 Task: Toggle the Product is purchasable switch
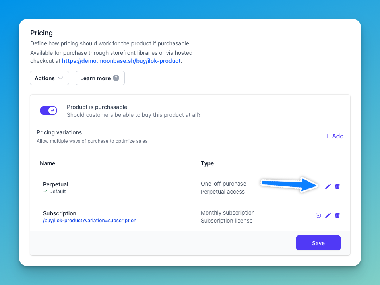pyautogui.click(x=48, y=111)
